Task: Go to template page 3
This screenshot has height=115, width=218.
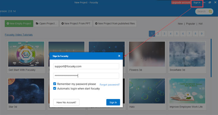Action: pos(164,34)
